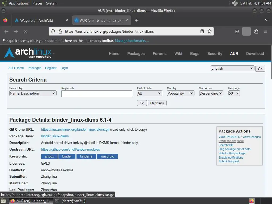
Task: Open the English language dropdown
Action: click(232, 68)
